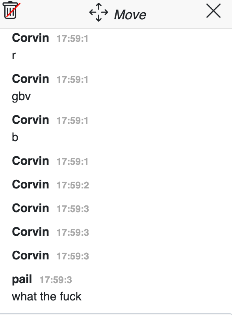Viewport: 232px width, 315px height.
Task: Click the timestamp next to pail's name
Action: 56,280
